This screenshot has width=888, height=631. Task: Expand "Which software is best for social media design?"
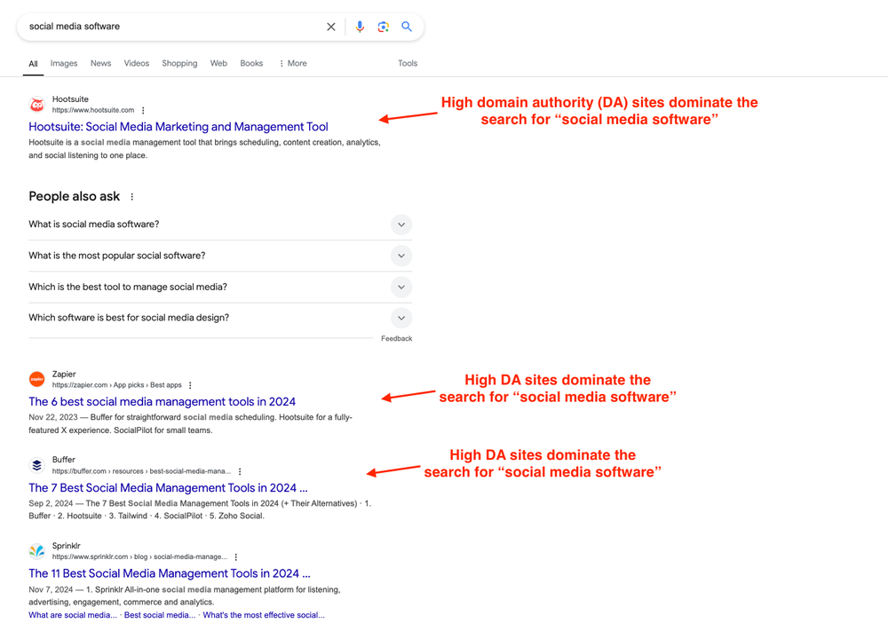(x=220, y=318)
